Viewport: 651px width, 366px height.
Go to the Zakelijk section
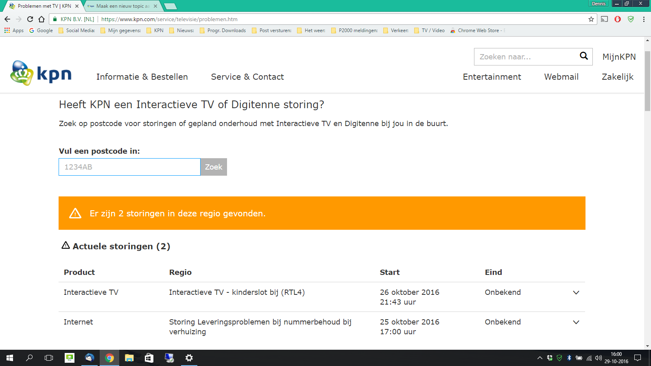coord(618,77)
